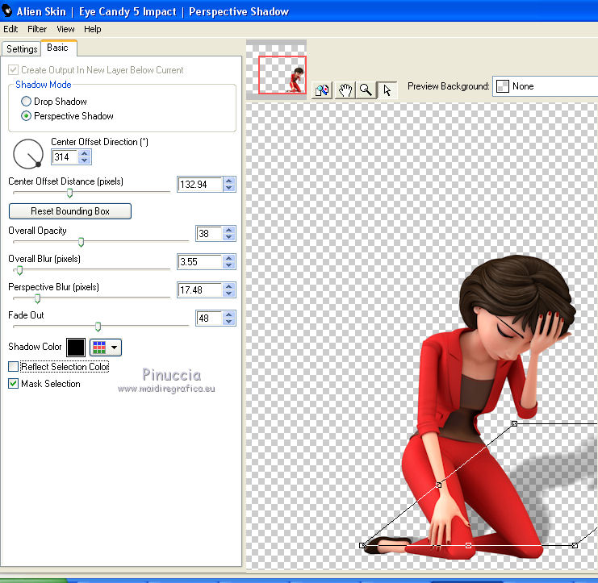Click the Reset Bounding Box button

(70, 211)
